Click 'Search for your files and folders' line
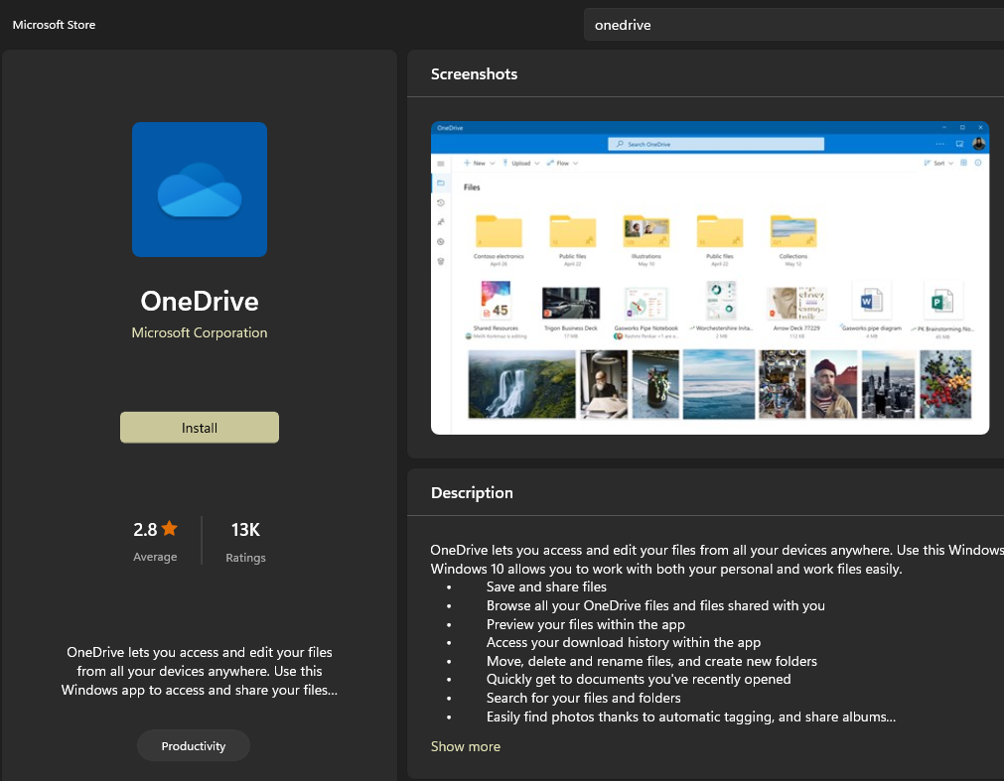The width and height of the screenshot is (1004, 781). coord(583,698)
